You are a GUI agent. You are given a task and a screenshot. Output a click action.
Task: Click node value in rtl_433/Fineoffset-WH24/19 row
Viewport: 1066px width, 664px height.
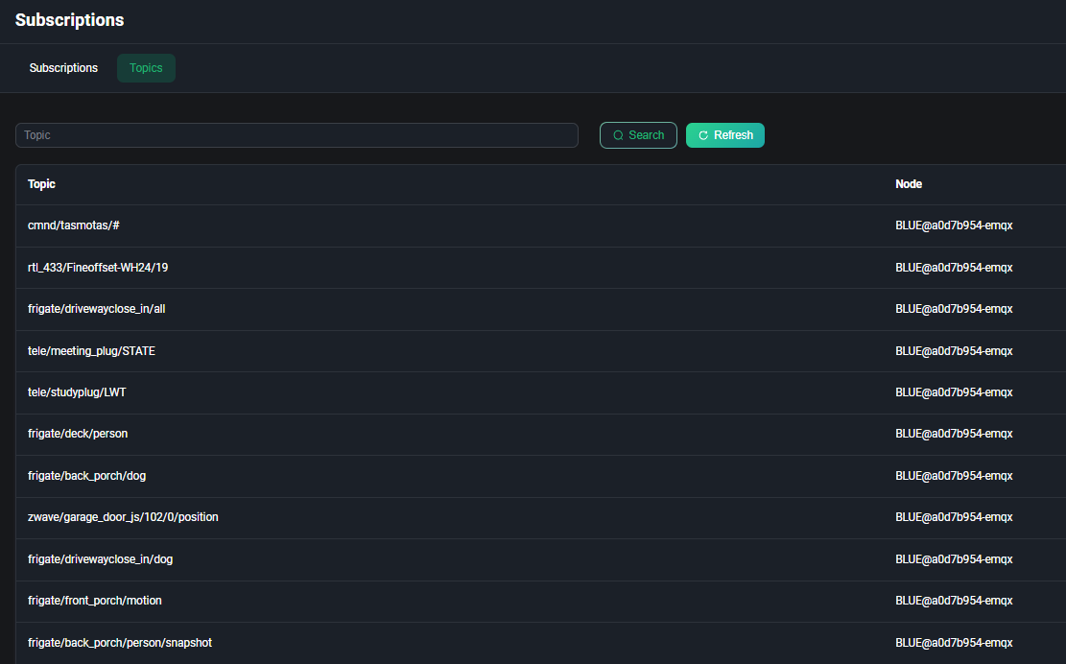click(954, 268)
